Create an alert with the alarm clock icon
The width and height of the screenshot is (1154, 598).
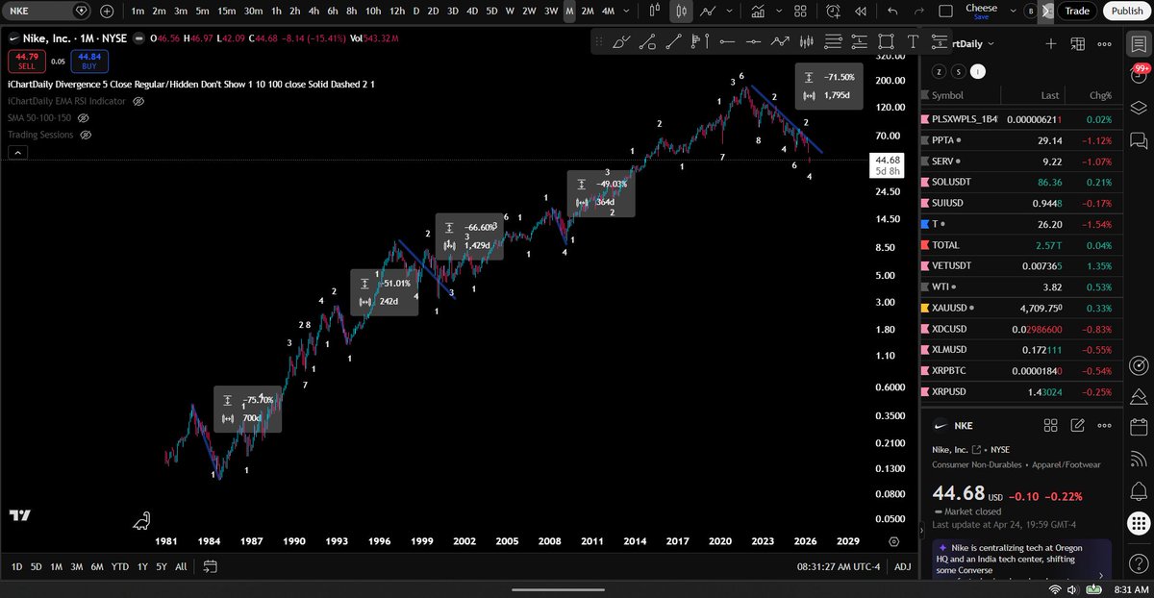click(x=834, y=11)
